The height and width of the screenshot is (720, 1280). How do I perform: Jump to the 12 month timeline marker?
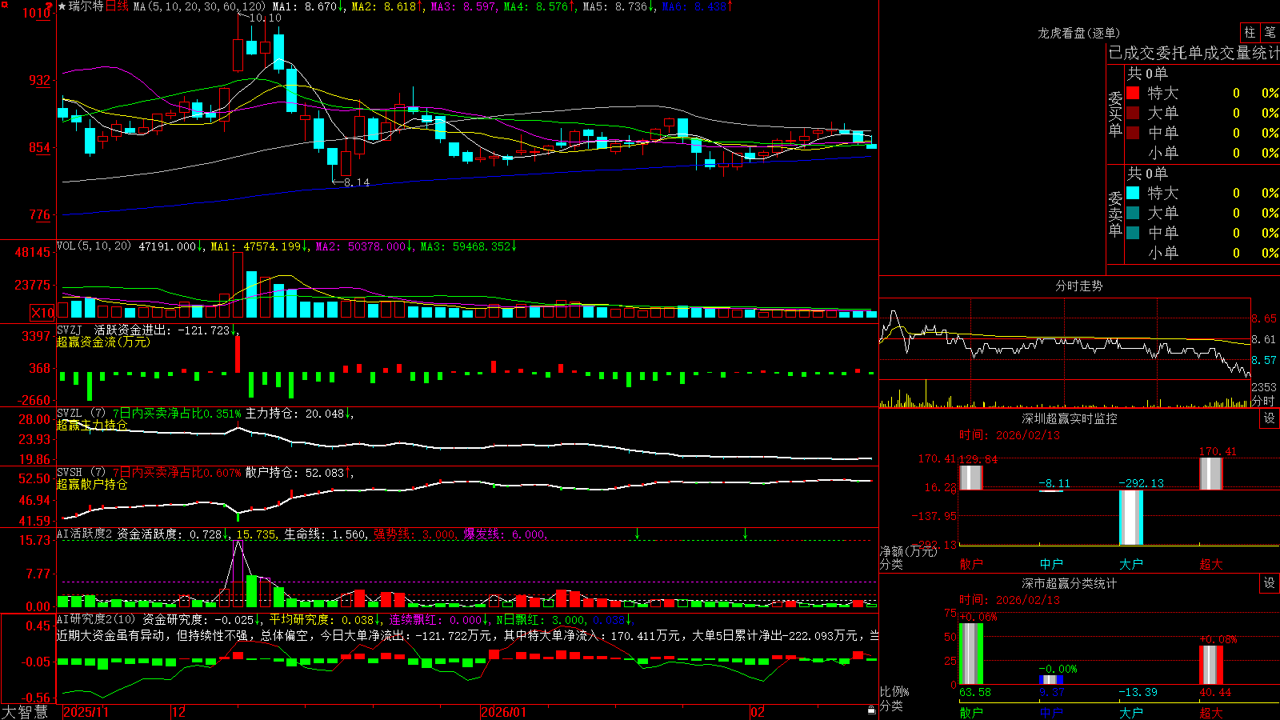179,712
